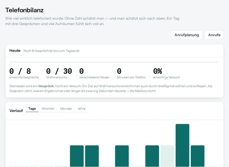Click the verschiedene Häuser stat

click(95, 74)
